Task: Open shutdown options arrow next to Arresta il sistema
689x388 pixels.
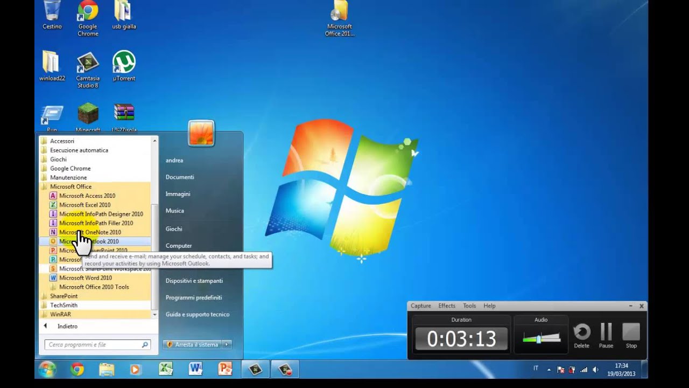Action: pyautogui.click(x=227, y=344)
